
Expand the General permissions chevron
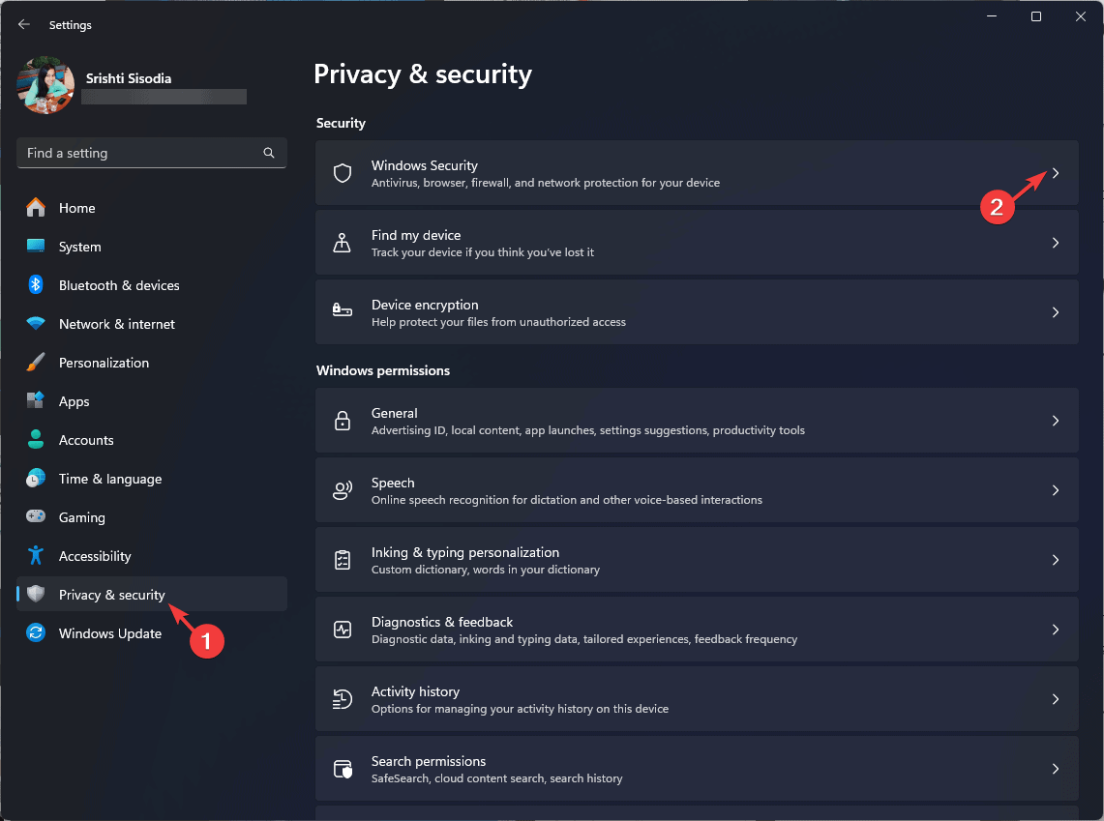coord(1056,421)
